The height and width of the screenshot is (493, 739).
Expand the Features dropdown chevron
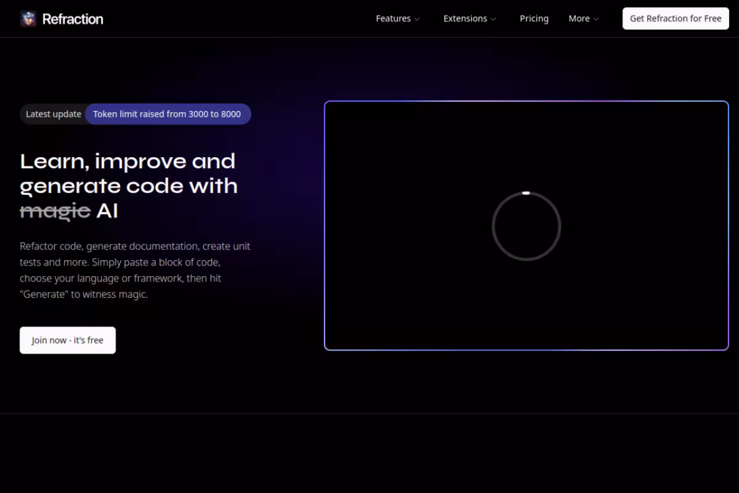coord(417,19)
